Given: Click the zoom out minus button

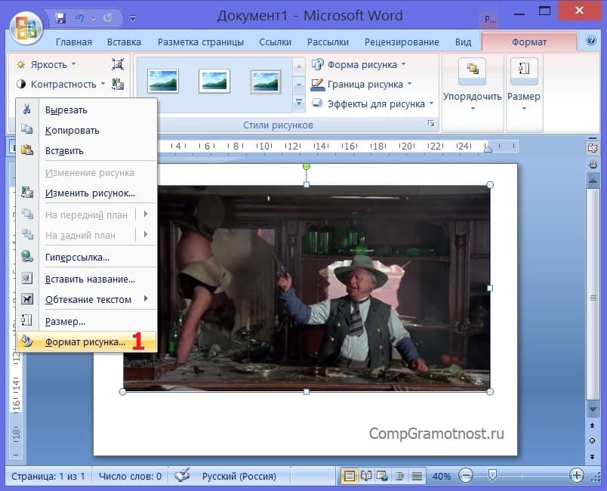Looking at the screenshot, I should click(x=466, y=475).
